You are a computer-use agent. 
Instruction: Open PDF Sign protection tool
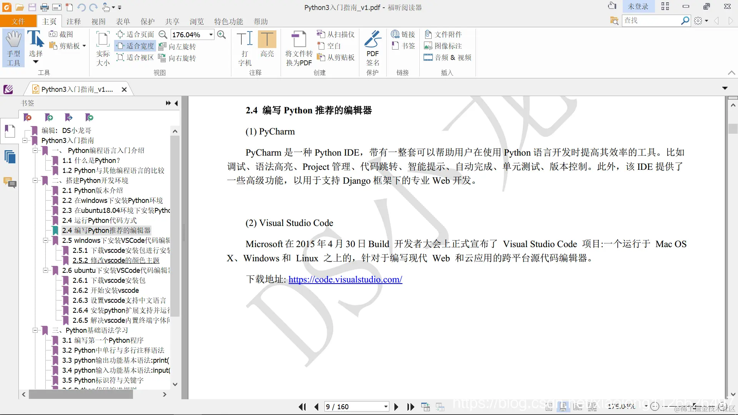(372, 48)
